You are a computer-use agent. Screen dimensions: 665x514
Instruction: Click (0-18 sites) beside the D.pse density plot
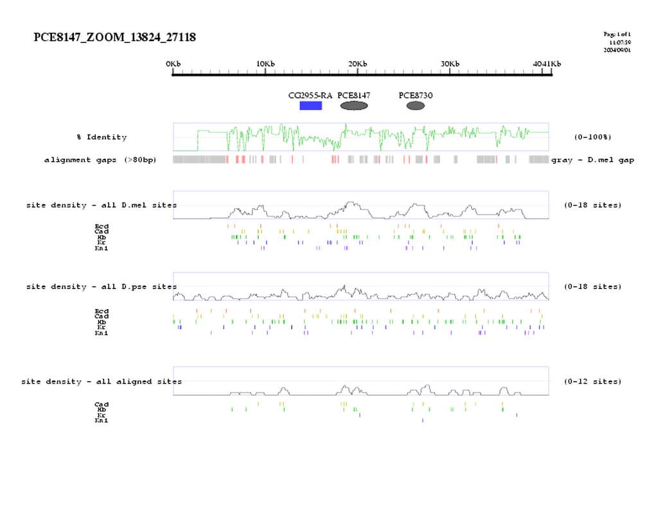point(592,287)
